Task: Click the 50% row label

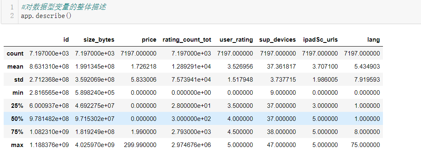Action: coord(17,119)
